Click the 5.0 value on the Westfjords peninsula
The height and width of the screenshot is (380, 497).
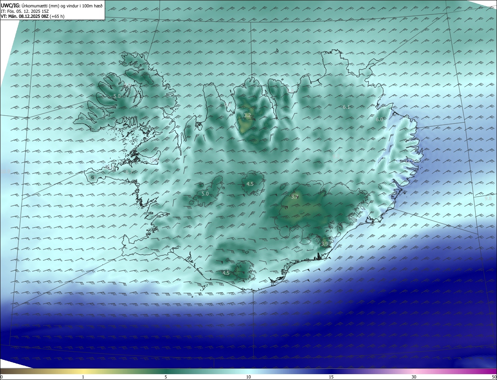coord(117,96)
